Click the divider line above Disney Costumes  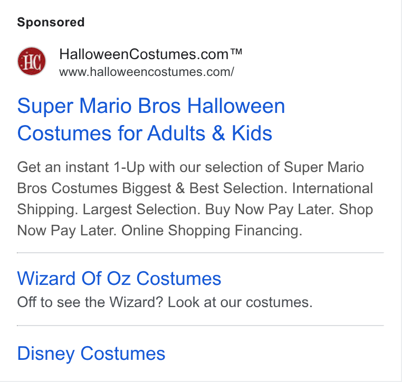point(200,326)
